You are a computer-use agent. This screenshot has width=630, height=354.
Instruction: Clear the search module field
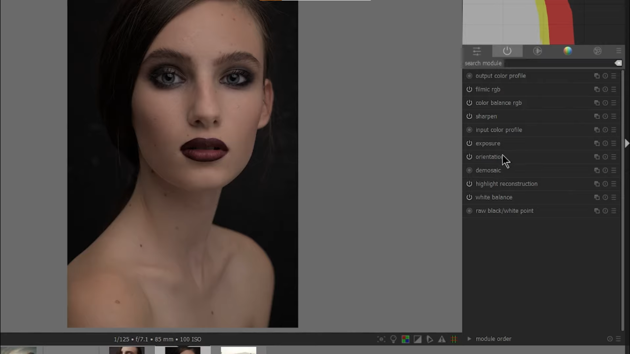618,63
